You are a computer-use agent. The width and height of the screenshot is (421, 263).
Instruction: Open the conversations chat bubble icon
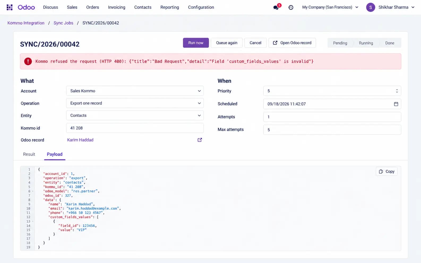coord(276,7)
